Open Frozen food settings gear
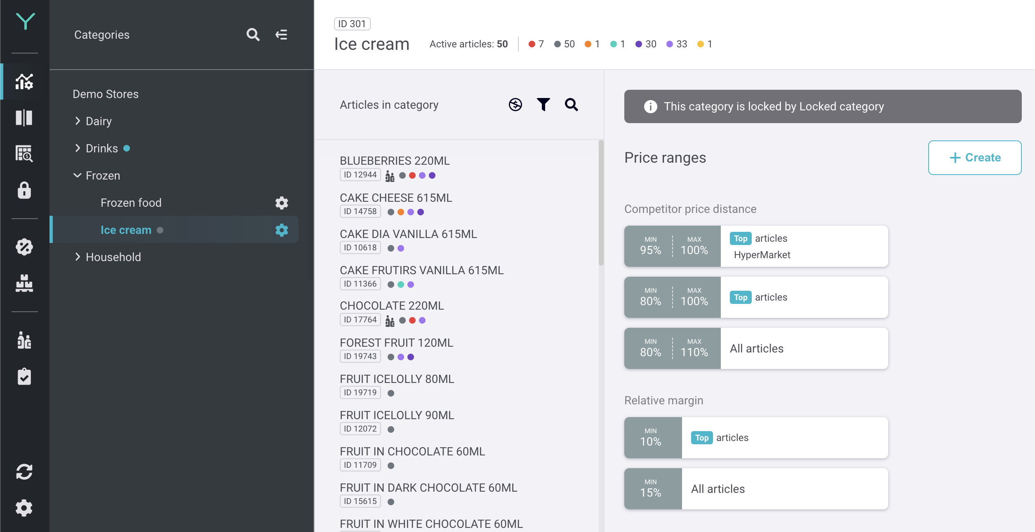1035x532 pixels. coord(282,203)
